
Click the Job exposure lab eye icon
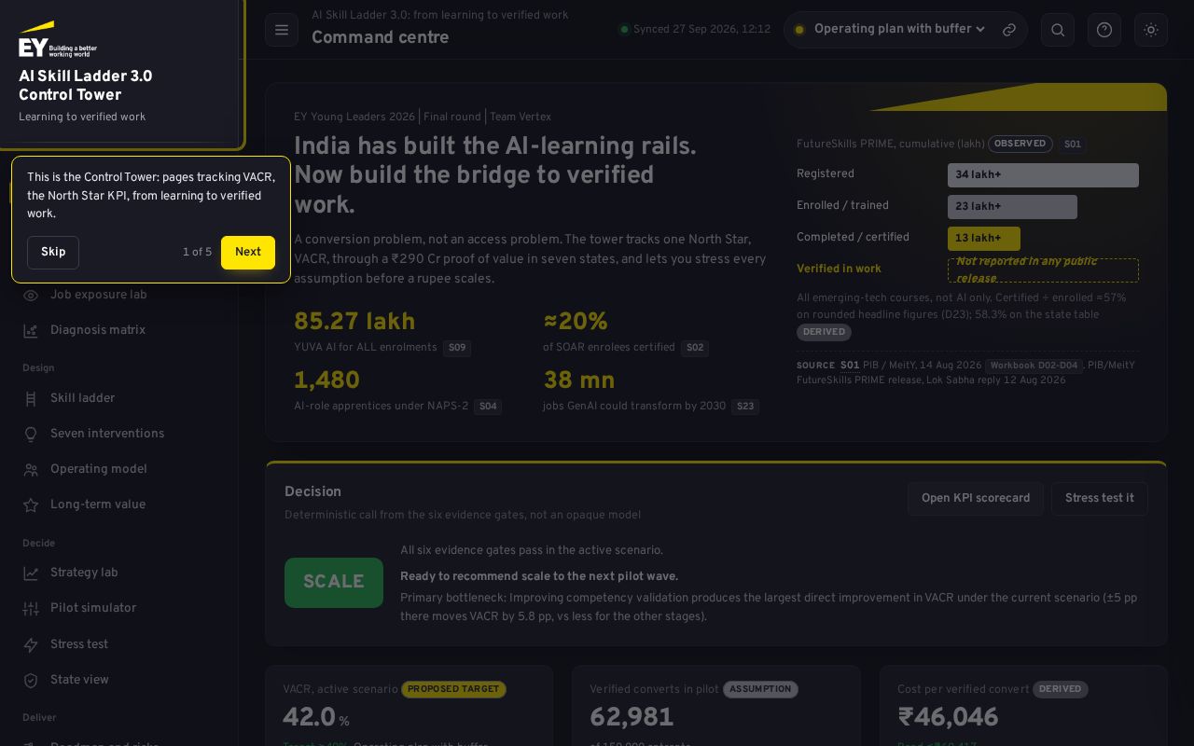[31, 296]
